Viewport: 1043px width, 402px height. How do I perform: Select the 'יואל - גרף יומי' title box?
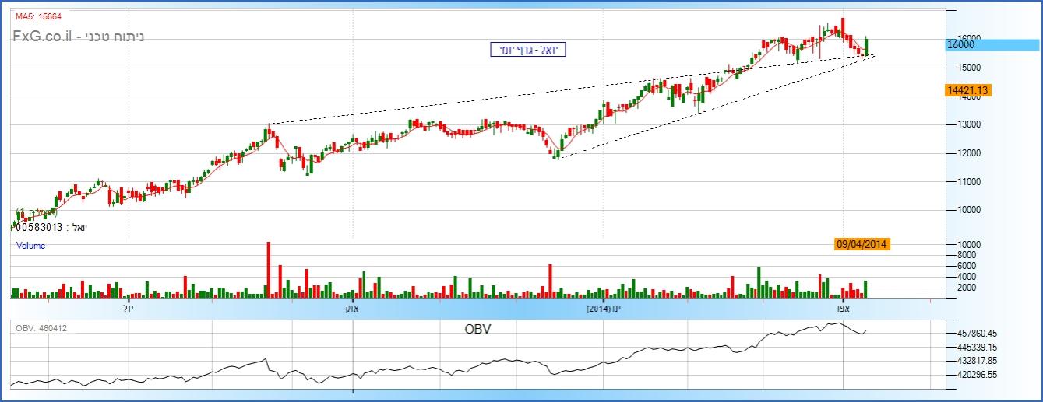527,50
